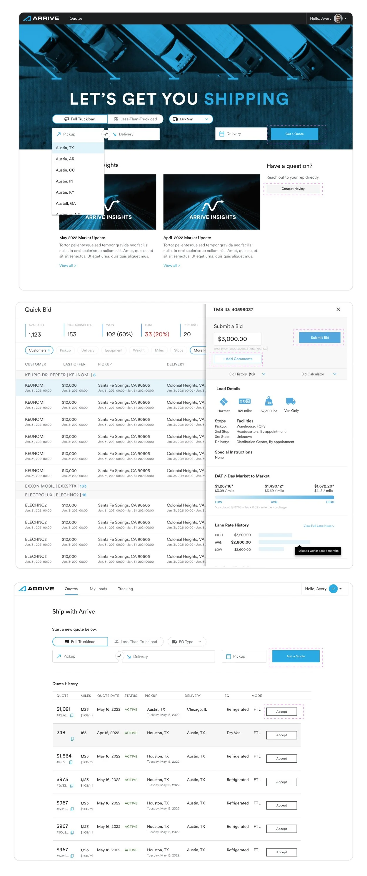Expand EXXON MOBIL customer group row

pos(111,486)
